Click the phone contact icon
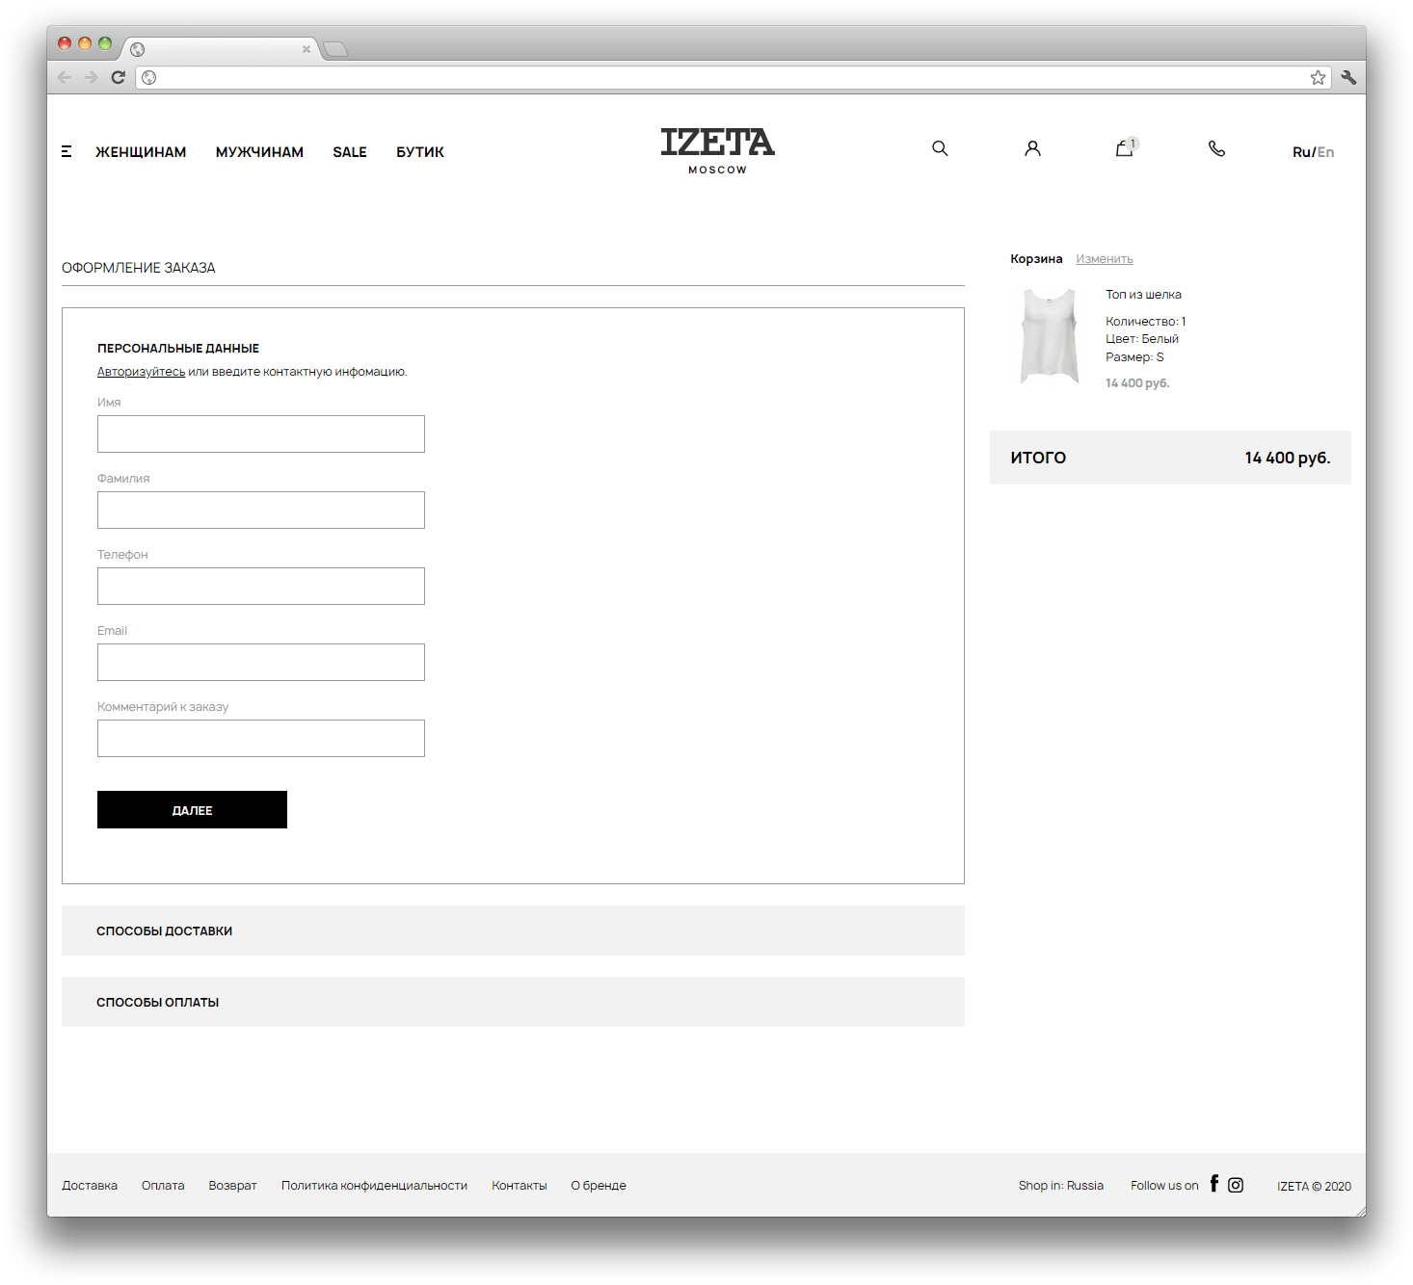This screenshot has height=1285, width=1413. pos(1216,148)
